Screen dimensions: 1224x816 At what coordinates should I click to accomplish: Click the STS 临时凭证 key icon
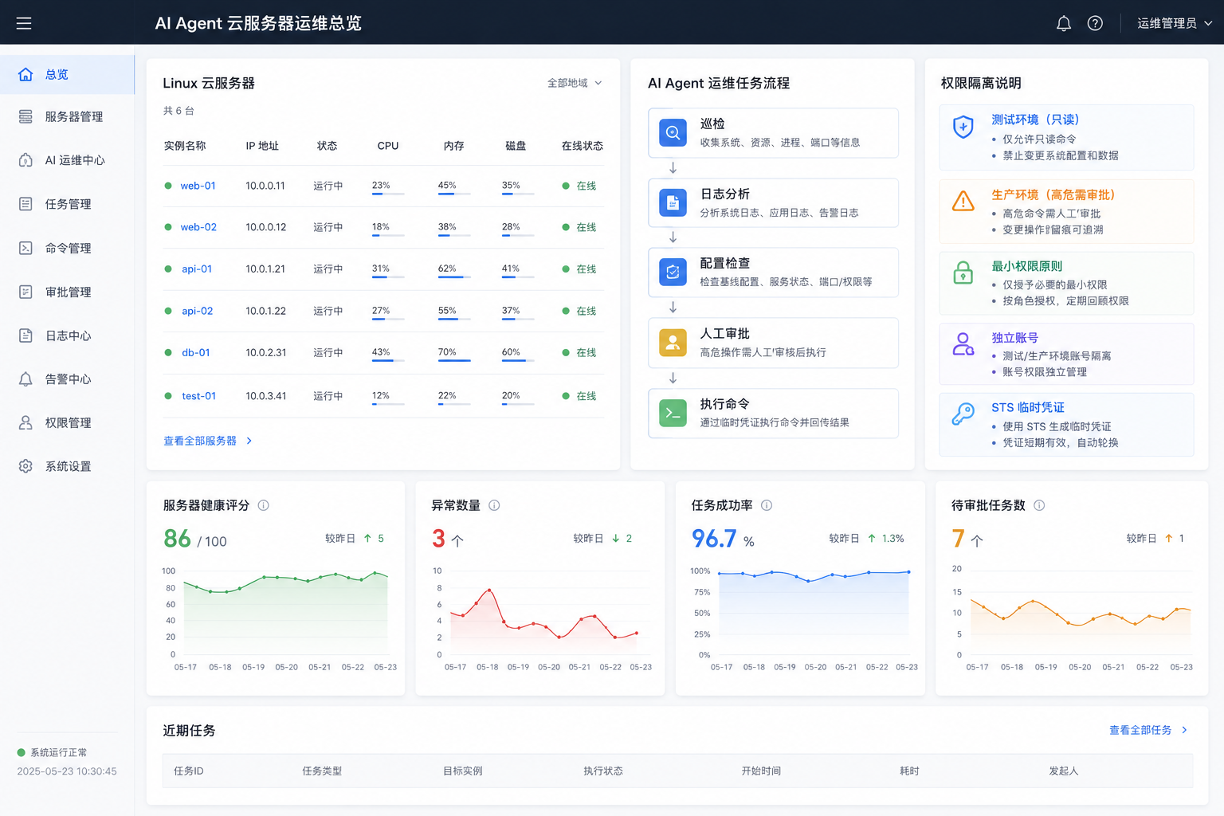(963, 414)
